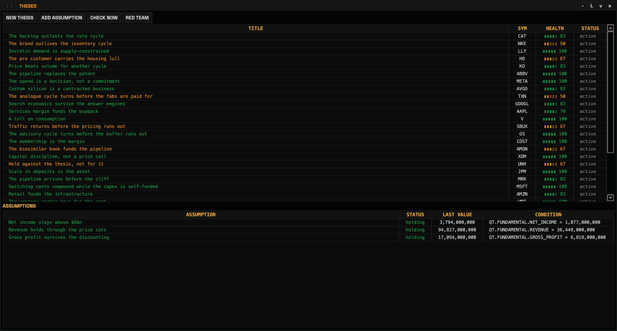The image size is (617, 331).
Task: Sort theses by the TITLE column header
Action: 256,29
